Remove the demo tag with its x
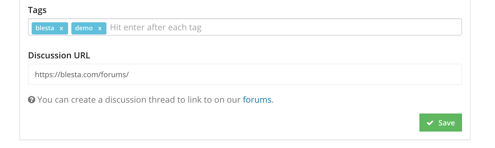This screenshot has height=148, width=495. pos(100,28)
